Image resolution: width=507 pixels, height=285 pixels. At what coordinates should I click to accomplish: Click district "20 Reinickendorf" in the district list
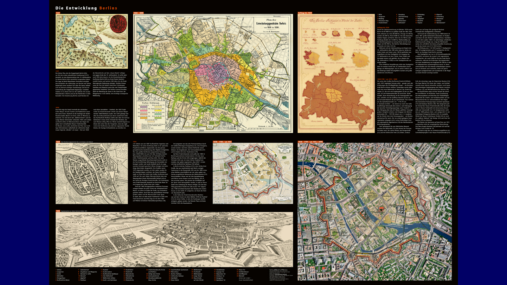(x=440, y=23)
